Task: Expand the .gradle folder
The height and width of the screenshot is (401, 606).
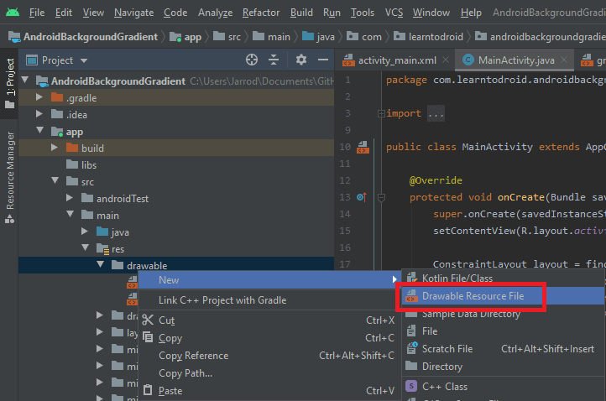Action: click(40, 98)
